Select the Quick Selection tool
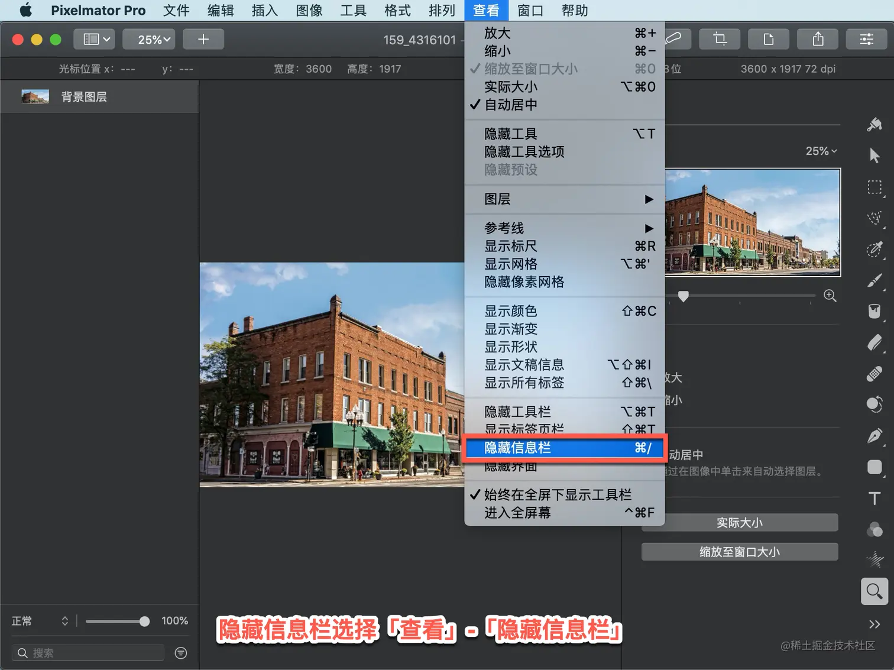 pos(874,218)
